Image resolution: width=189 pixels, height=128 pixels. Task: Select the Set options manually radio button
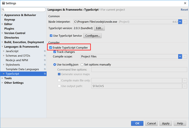pos(82,65)
